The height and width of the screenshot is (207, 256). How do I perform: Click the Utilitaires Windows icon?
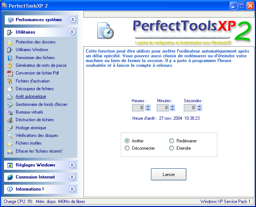tap(10, 50)
